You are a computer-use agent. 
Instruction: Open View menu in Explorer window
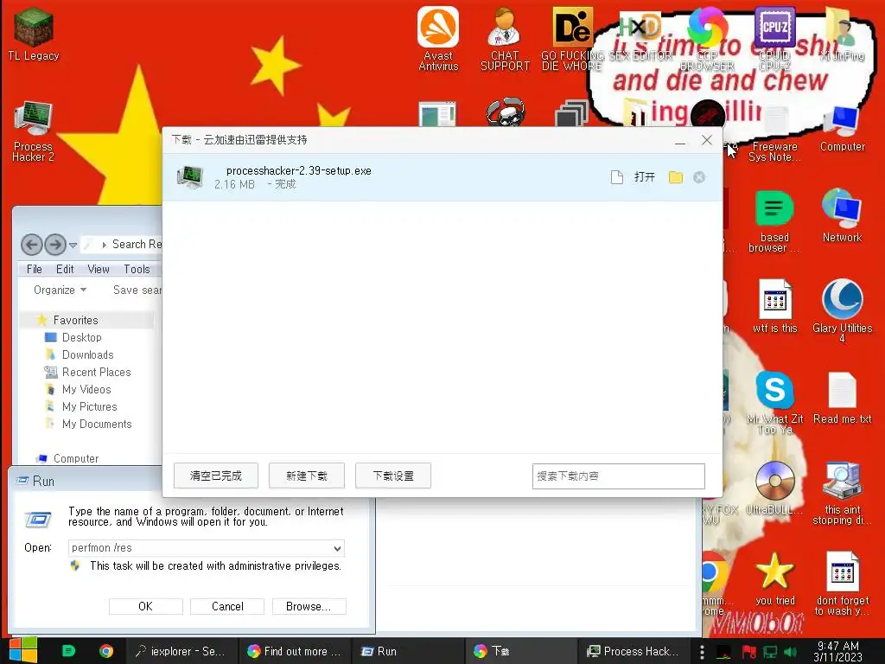99,270
